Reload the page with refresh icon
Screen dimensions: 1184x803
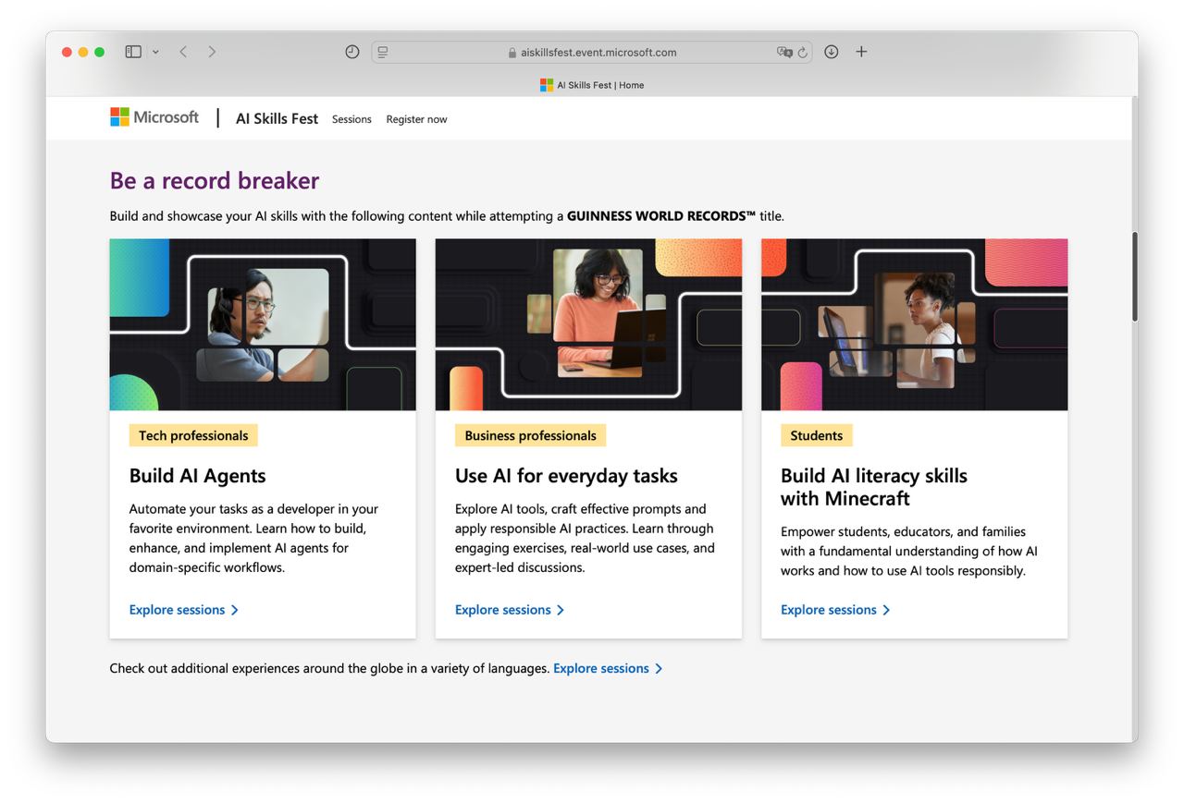point(803,53)
